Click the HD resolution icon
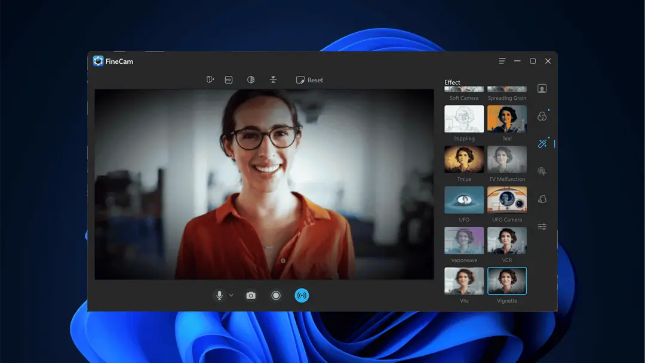Screen dimensions: 645x363 click(x=229, y=80)
